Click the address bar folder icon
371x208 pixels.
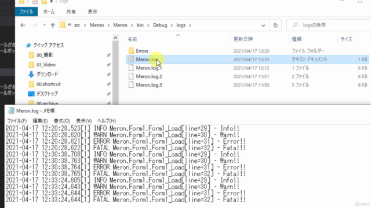tap(63, 25)
